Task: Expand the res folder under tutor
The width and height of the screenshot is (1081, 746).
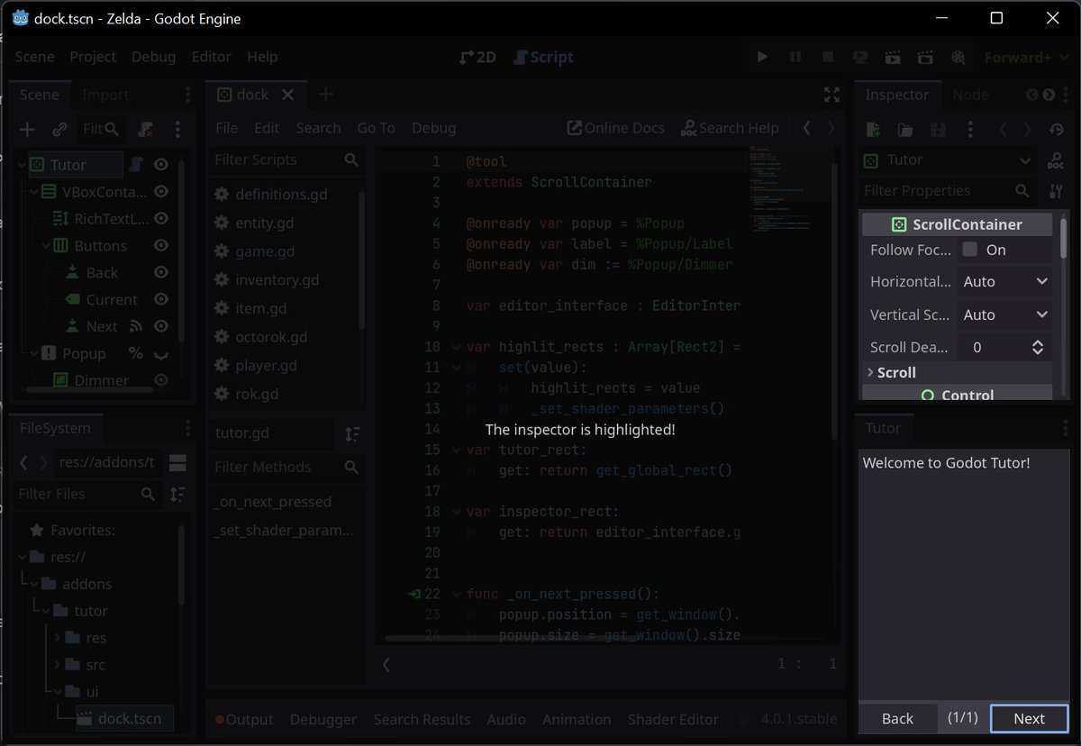Action: (58, 638)
